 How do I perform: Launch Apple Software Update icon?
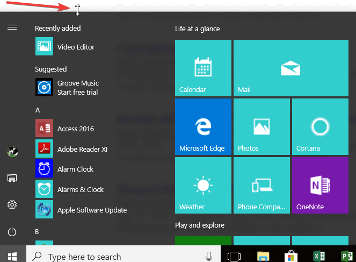[x=44, y=209]
